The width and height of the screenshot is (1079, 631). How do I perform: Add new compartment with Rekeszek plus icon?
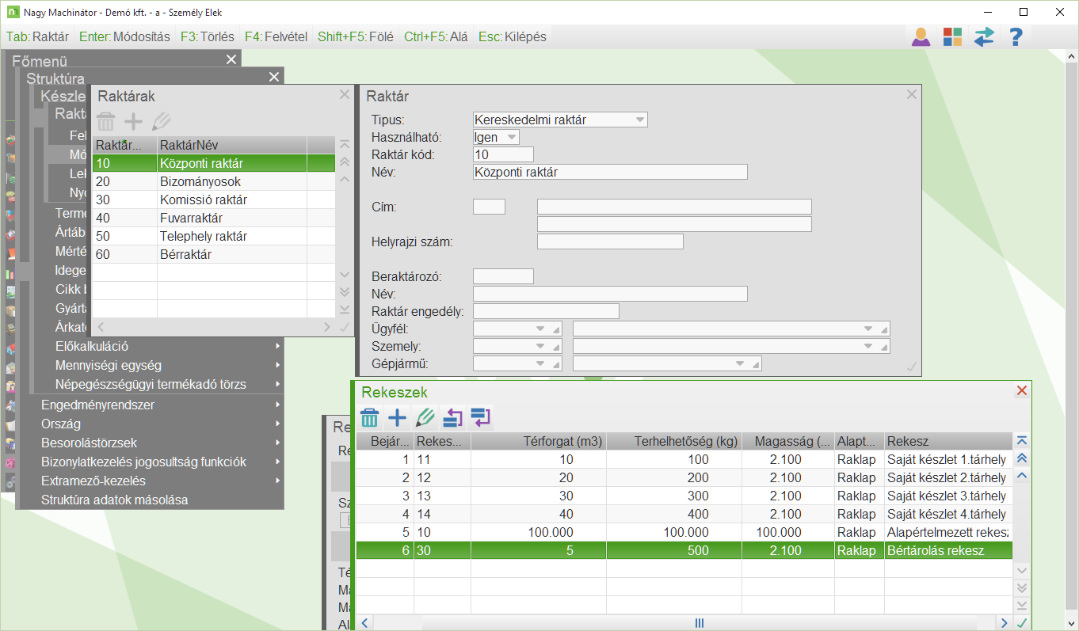pos(397,417)
